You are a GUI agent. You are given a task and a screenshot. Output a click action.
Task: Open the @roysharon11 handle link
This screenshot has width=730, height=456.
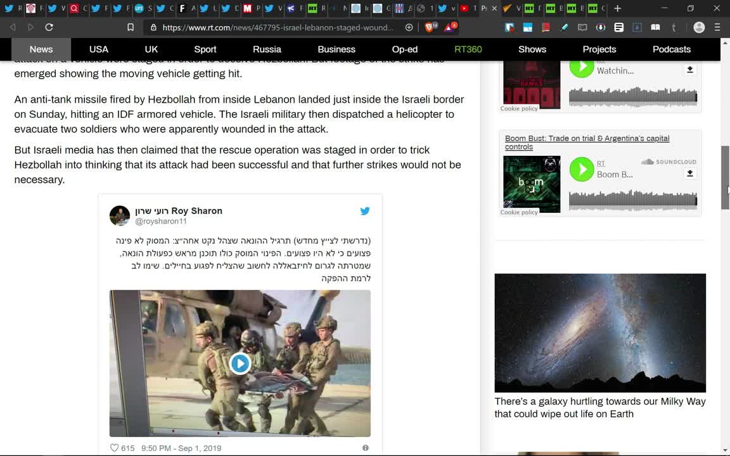point(160,222)
